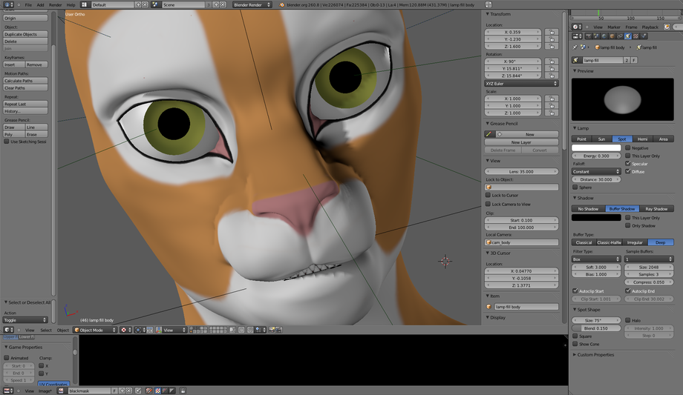Open the File menu
683x395 pixels.
28,4
